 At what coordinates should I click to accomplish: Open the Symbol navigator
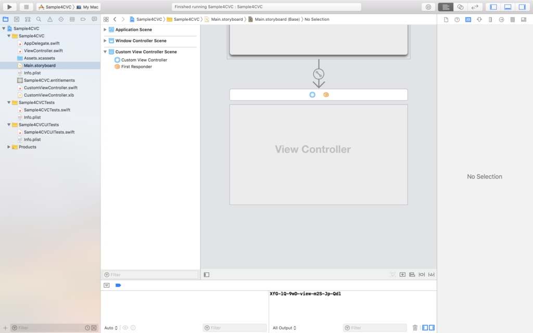click(x=28, y=19)
